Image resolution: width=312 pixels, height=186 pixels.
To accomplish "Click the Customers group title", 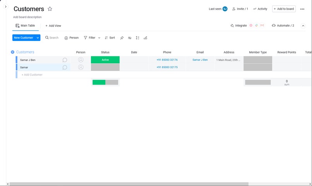I will [x=25, y=52].
